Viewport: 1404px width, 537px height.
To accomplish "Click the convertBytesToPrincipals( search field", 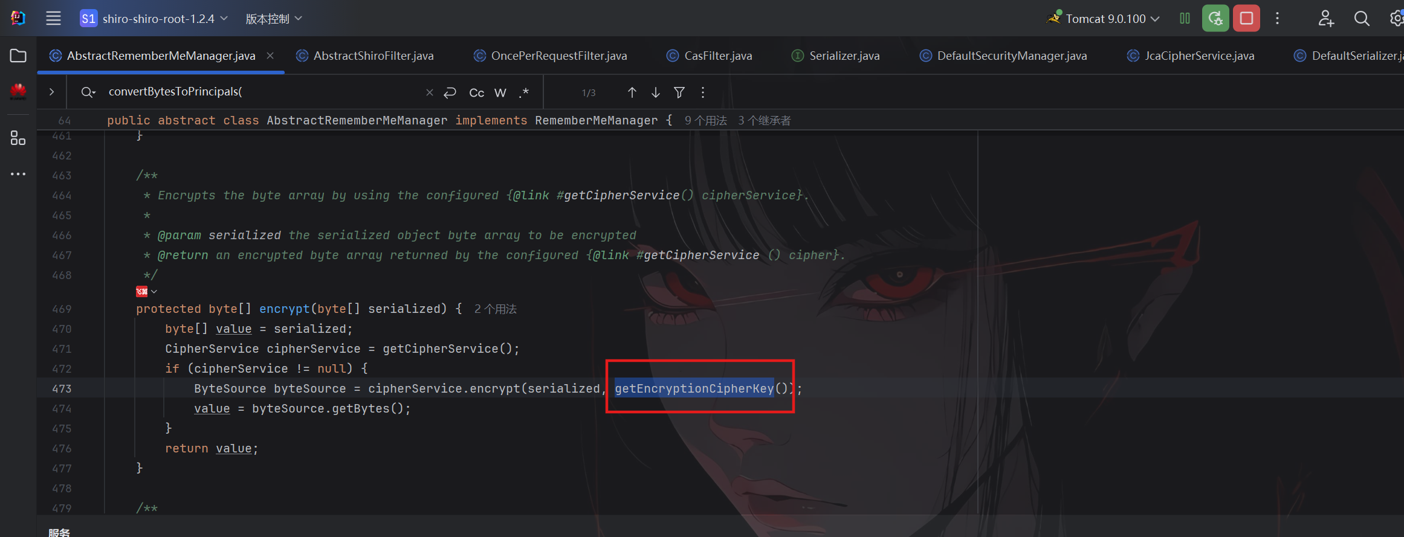I will pyautogui.click(x=263, y=92).
